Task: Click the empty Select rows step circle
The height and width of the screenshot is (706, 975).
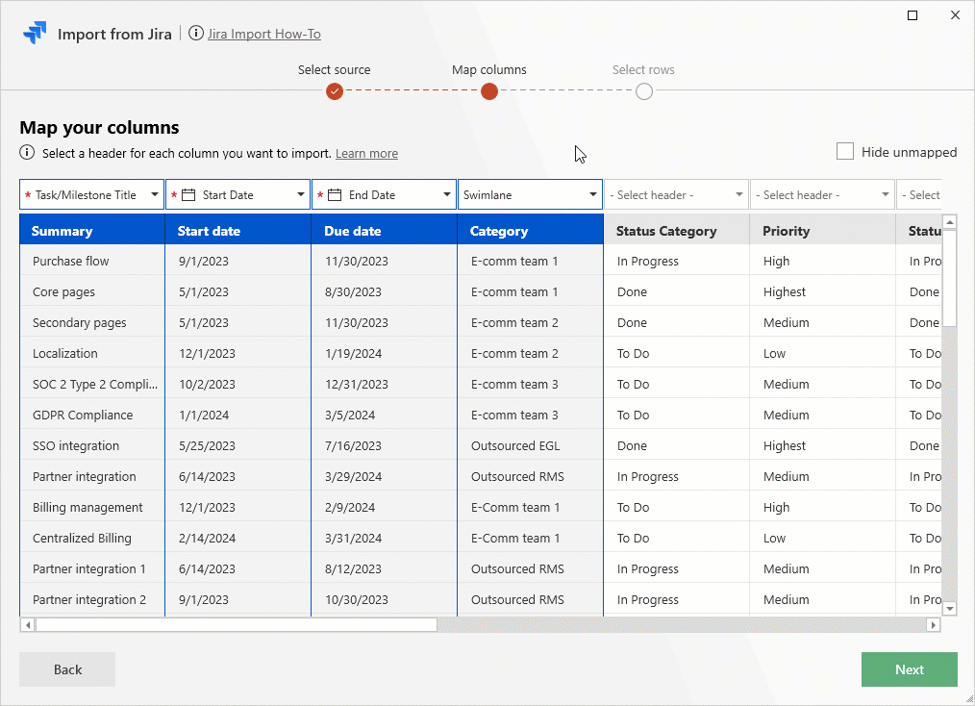Action: (643, 91)
